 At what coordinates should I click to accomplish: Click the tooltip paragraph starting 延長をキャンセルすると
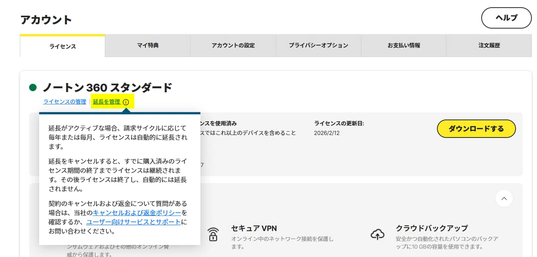coord(118,175)
